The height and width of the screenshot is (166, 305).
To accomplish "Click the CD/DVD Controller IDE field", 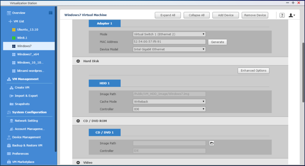I will pyautogui.click(x=169, y=151).
